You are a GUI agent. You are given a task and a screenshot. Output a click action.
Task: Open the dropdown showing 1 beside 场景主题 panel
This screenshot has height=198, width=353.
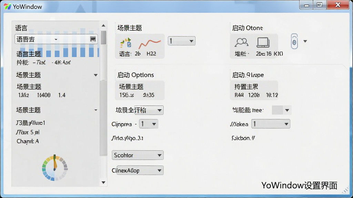[x=181, y=41]
